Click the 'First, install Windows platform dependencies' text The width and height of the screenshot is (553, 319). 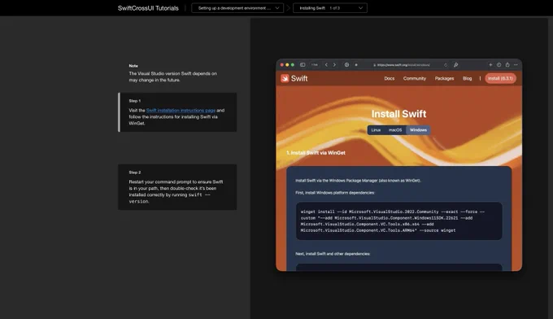tap(335, 193)
